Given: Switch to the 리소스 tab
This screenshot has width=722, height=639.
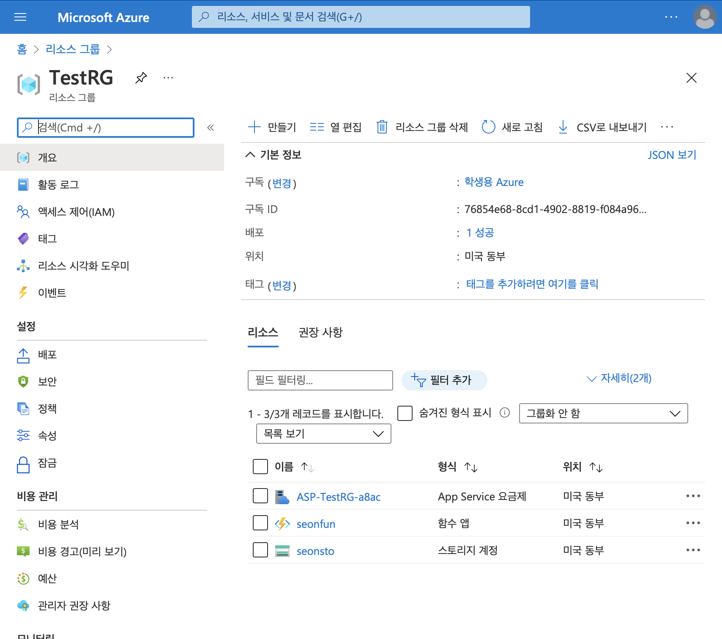Looking at the screenshot, I should click(263, 333).
